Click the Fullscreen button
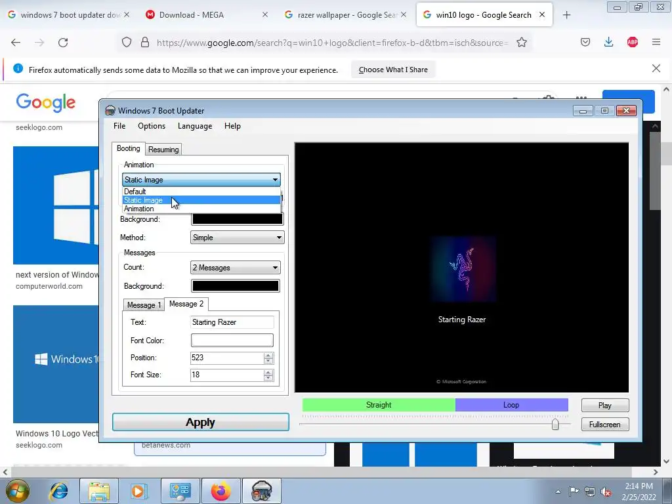 604,425
